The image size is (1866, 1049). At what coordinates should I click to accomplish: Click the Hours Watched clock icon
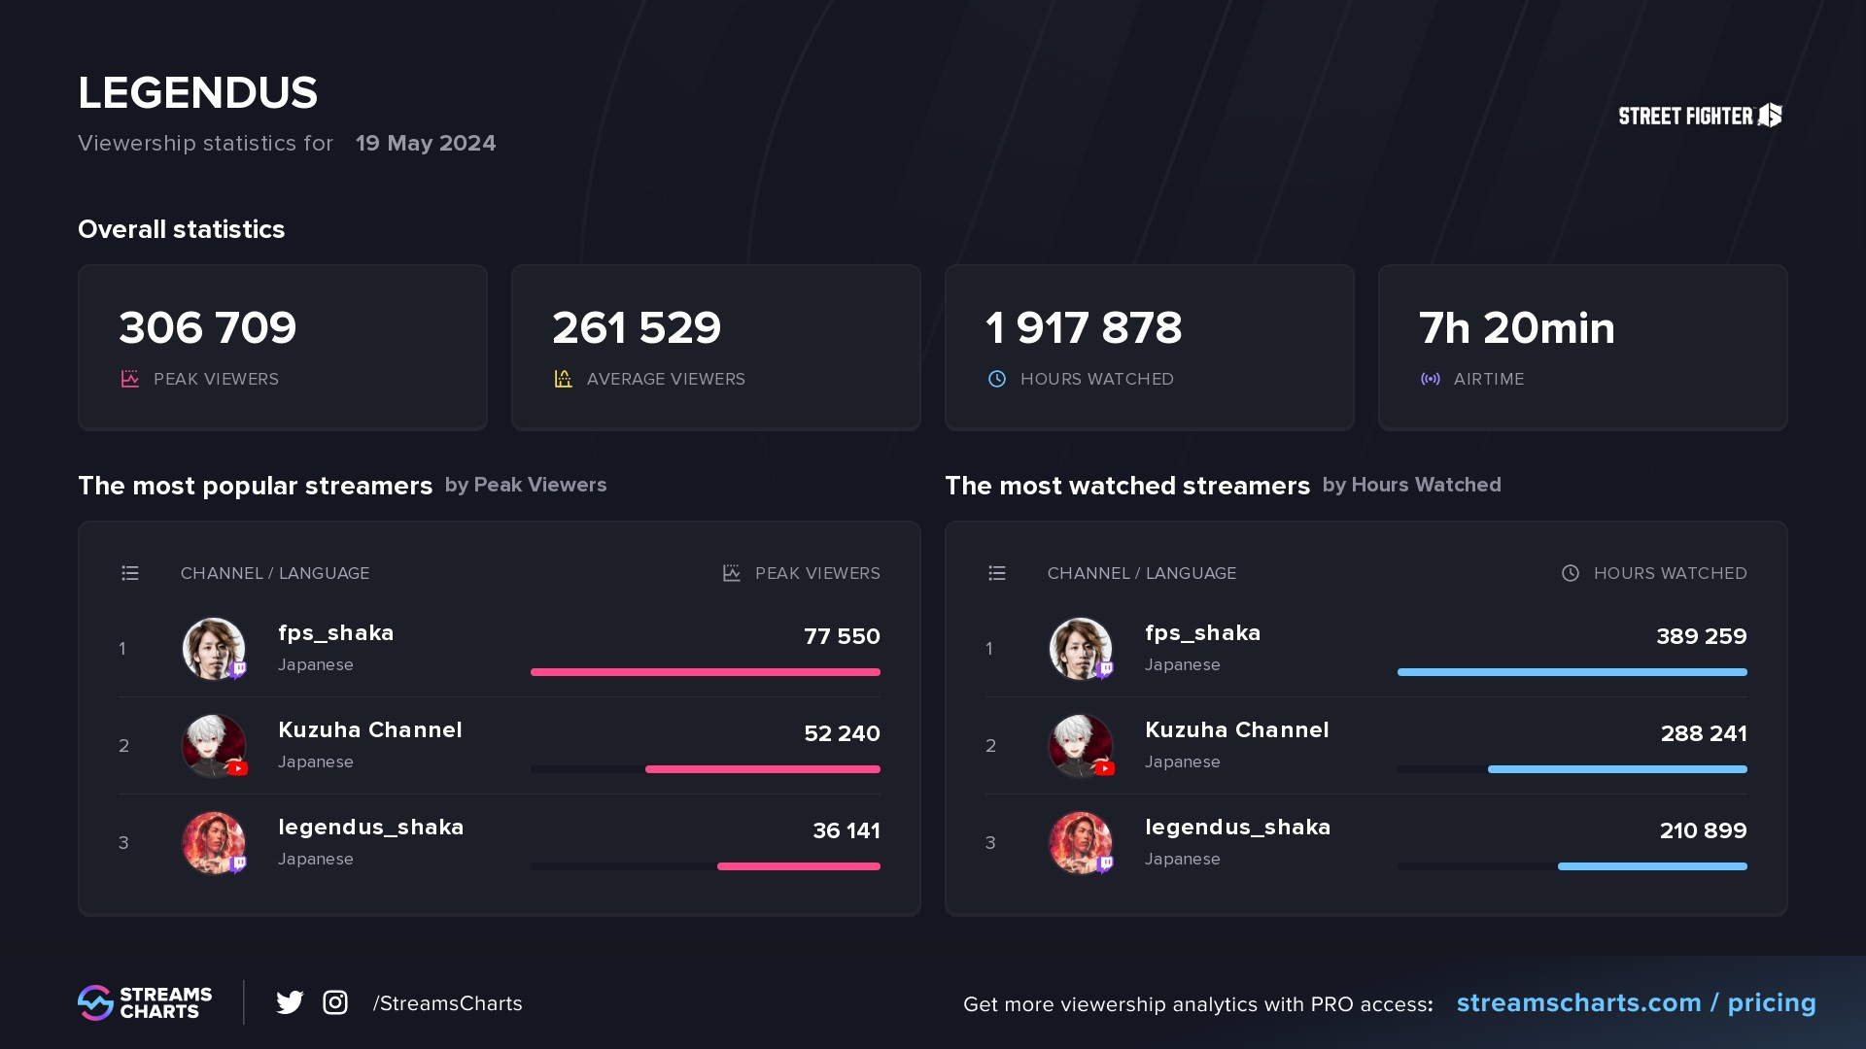[995, 379]
